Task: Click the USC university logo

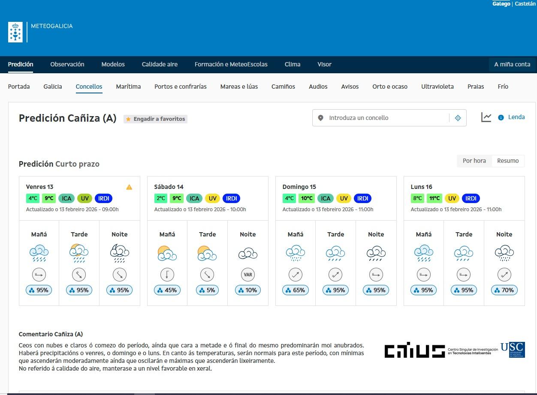Action: click(513, 350)
